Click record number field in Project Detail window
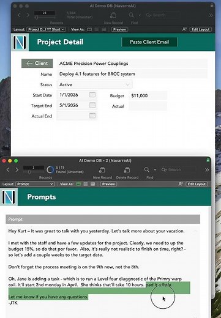This screenshot has height=318, width=221. tap(45, 13)
